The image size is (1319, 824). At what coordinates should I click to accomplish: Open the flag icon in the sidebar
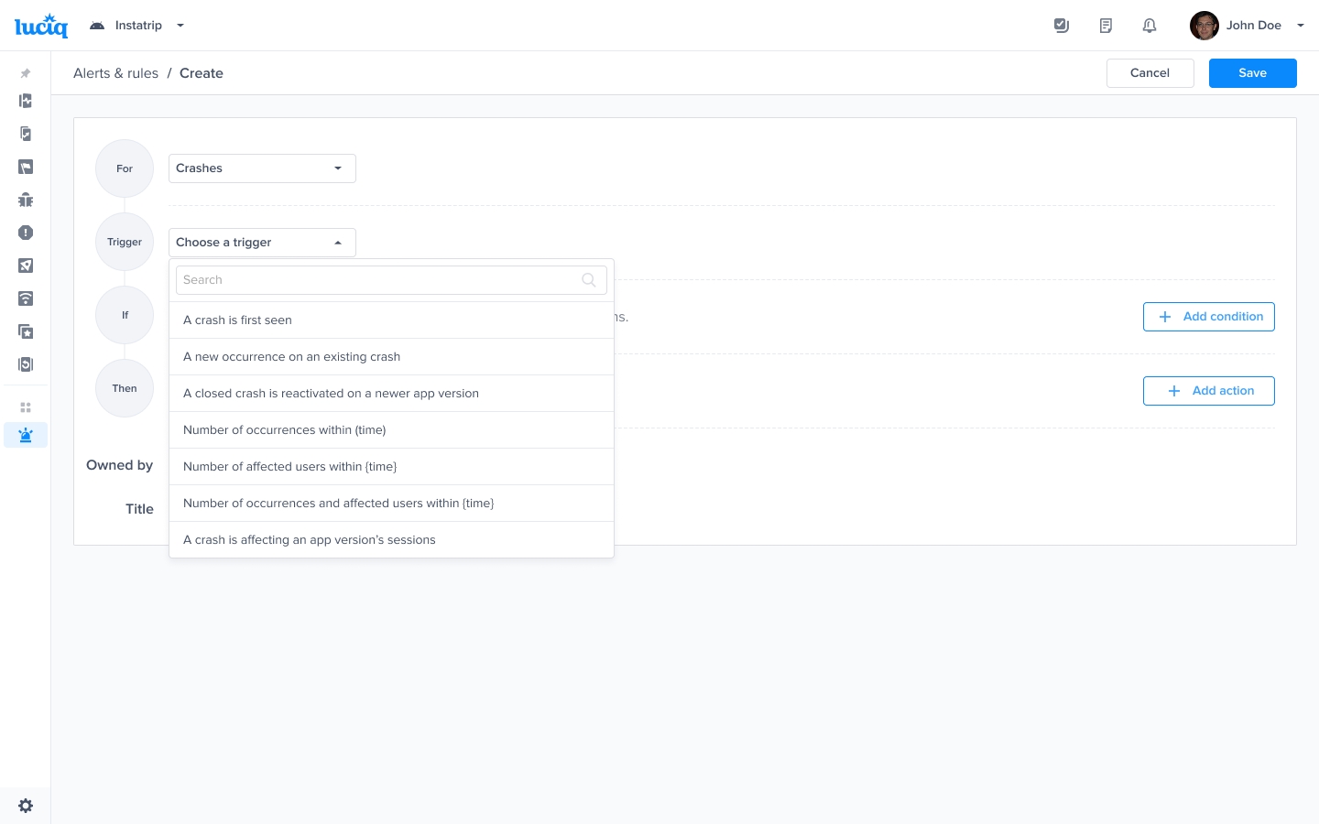26,167
